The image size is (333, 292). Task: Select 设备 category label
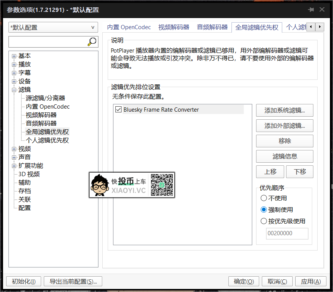(x=25, y=81)
